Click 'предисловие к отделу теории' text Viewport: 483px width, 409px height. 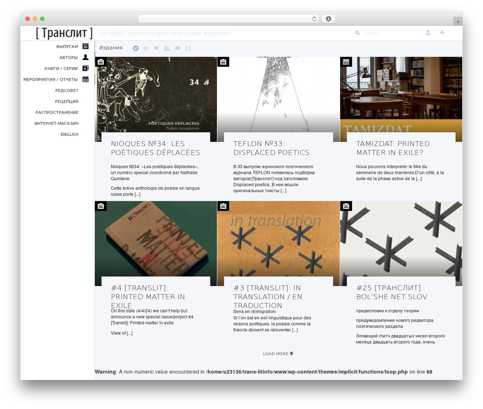pyautogui.click(x=388, y=311)
